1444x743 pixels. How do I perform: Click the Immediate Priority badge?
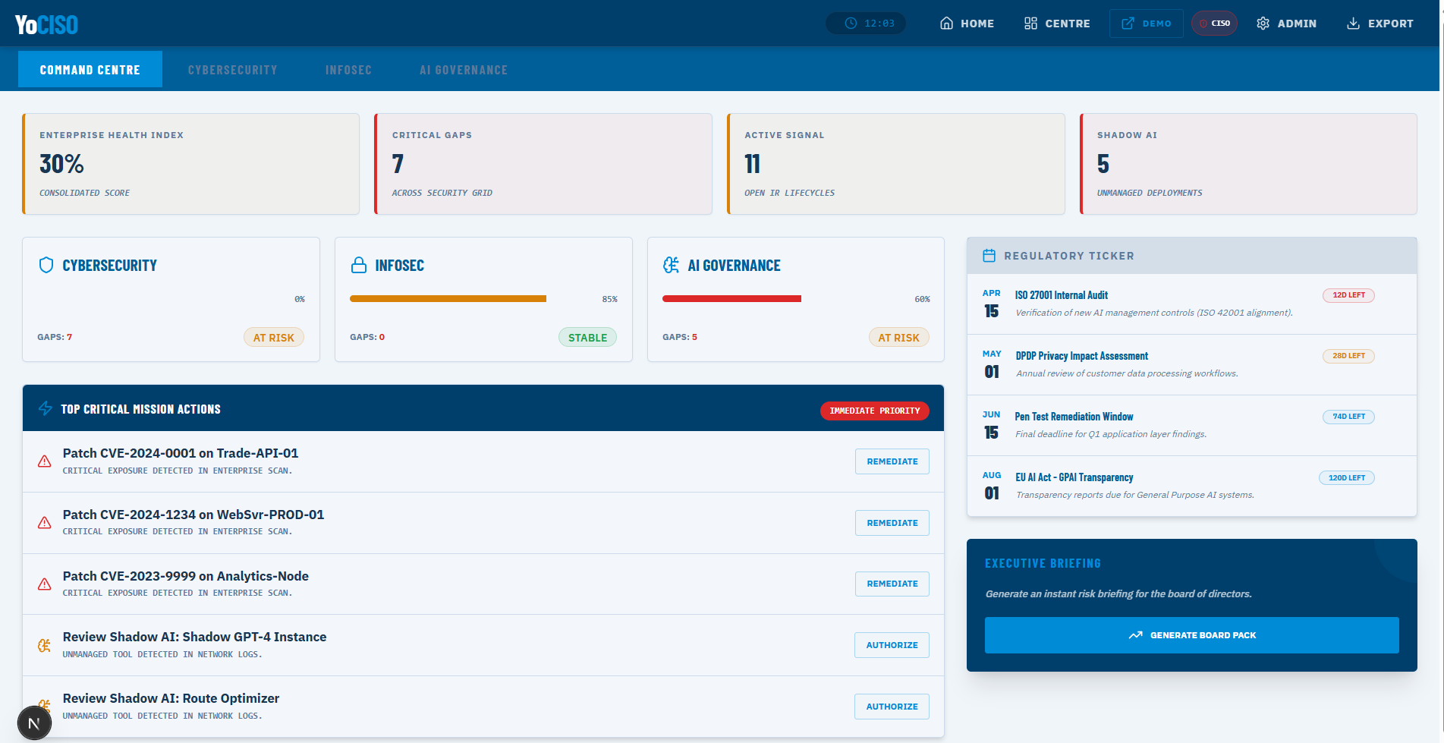click(874, 411)
